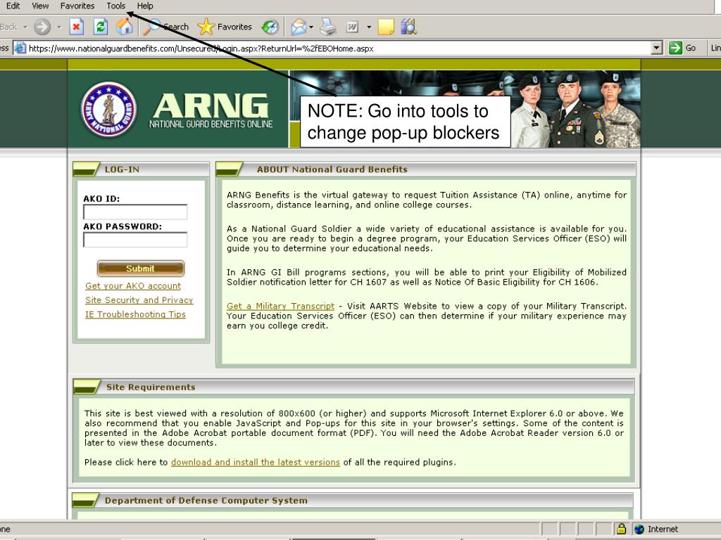This screenshot has width=721, height=540.
Task: Click the Favorites star toolbar button
Action: (x=225, y=27)
